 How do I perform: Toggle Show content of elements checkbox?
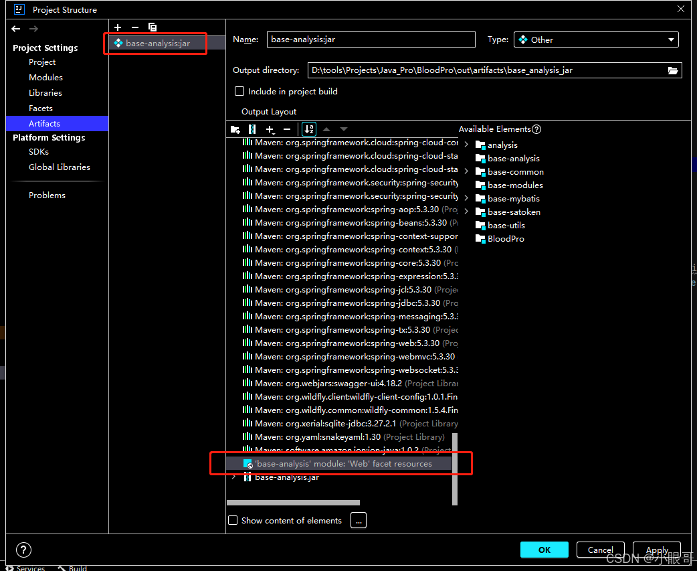pos(233,520)
